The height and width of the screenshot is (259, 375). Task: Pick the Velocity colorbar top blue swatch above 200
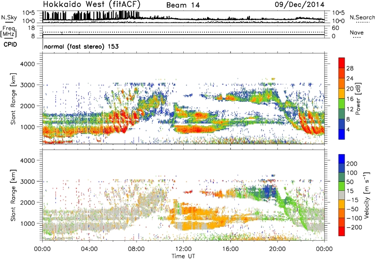(x=342, y=159)
